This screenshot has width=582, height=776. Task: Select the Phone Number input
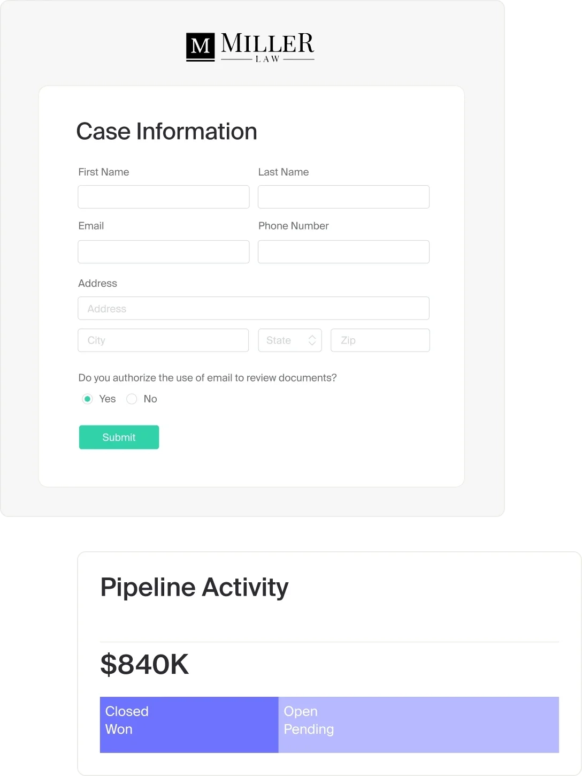coord(343,252)
